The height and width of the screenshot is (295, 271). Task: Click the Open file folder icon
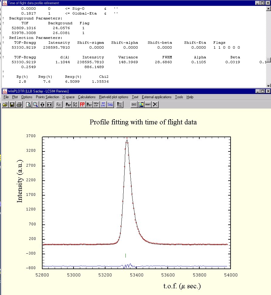click(5, 105)
